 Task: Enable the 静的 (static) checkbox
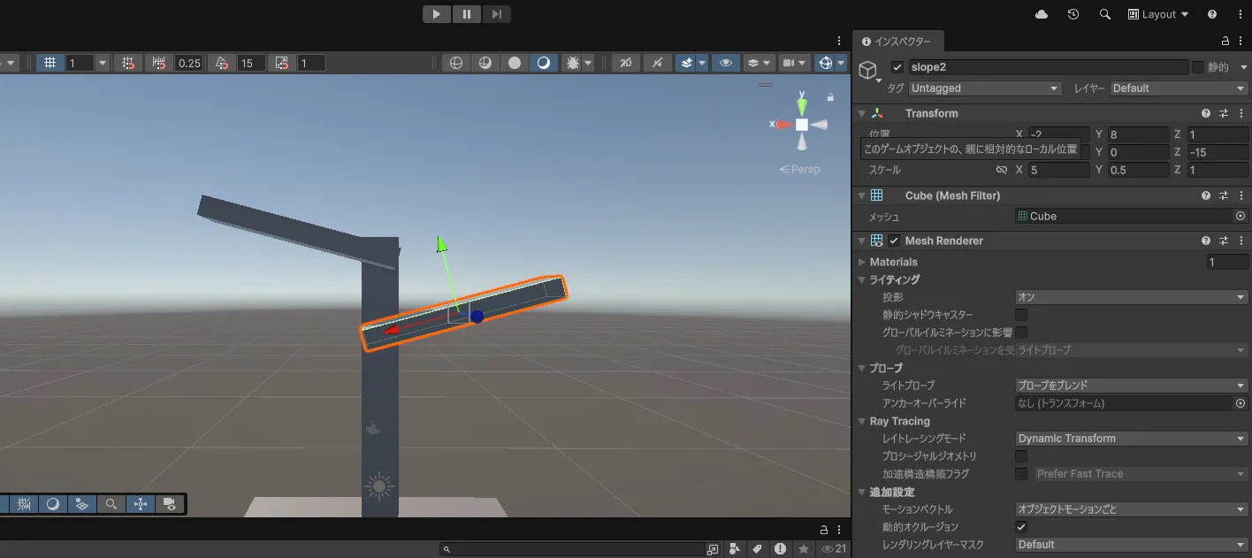pos(1198,67)
